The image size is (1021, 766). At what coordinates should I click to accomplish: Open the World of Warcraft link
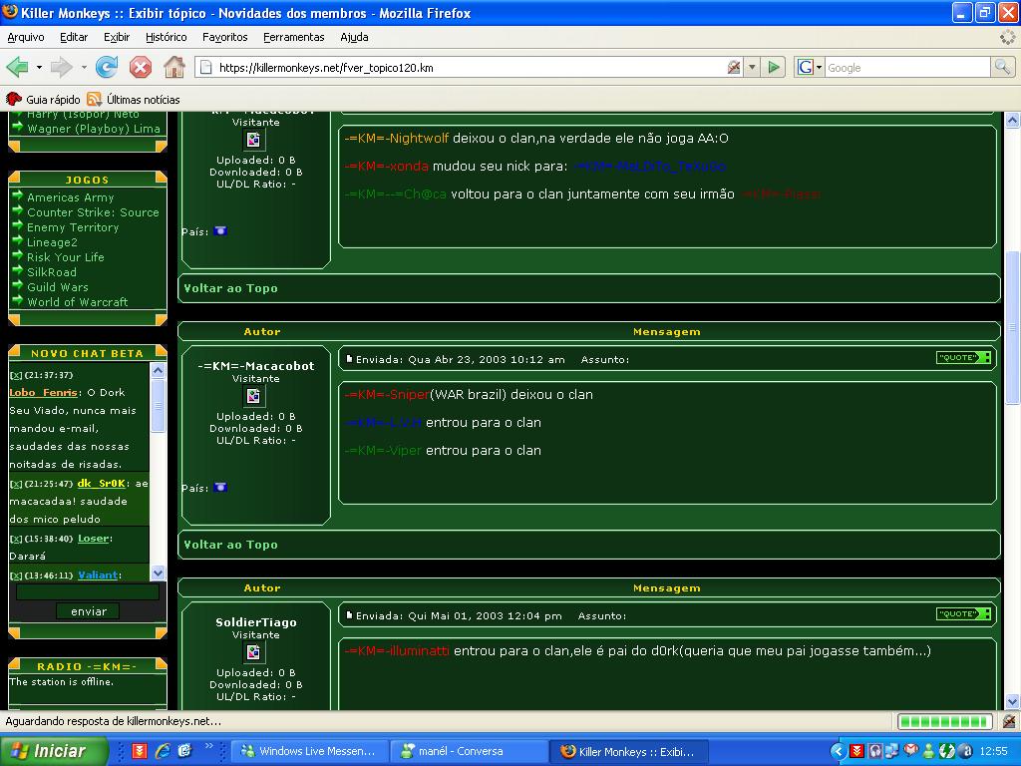(x=77, y=302)
